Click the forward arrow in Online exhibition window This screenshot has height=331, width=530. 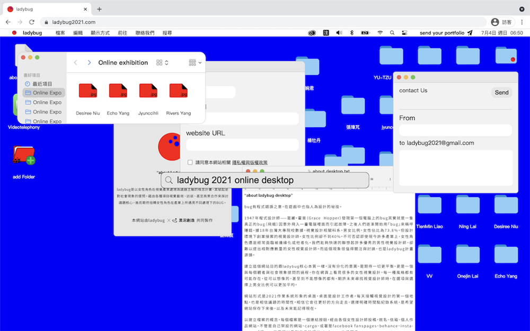(x=89, y=62)
